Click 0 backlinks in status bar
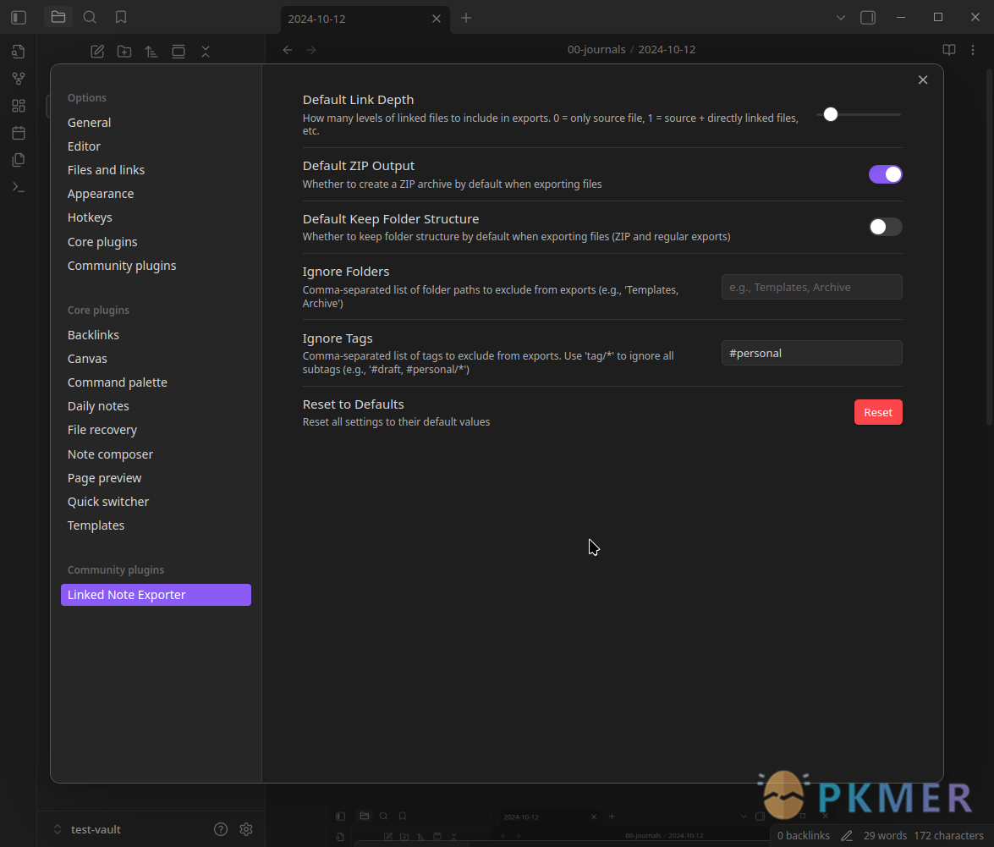 click(x=803, y=836)
